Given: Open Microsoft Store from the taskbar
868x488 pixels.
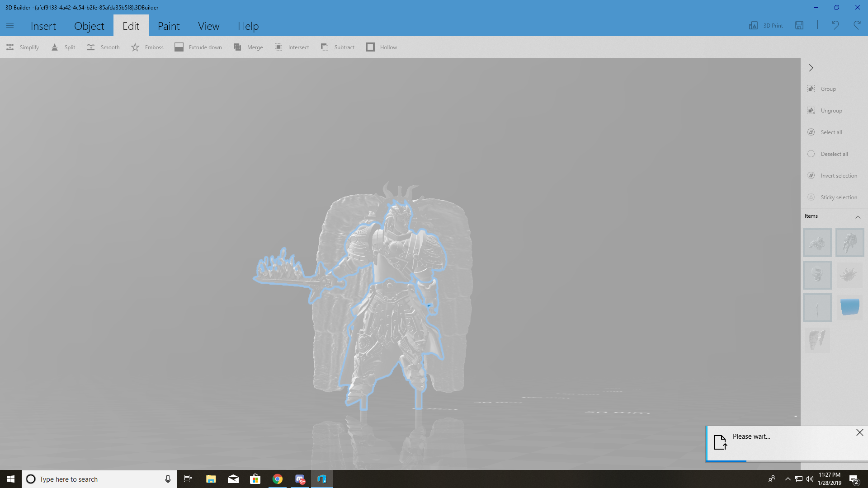Looking at the screenshot, I should 255,479.
